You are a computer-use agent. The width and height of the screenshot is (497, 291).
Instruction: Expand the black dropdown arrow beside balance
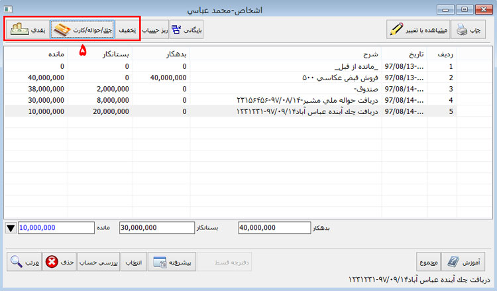click(11, 228)
